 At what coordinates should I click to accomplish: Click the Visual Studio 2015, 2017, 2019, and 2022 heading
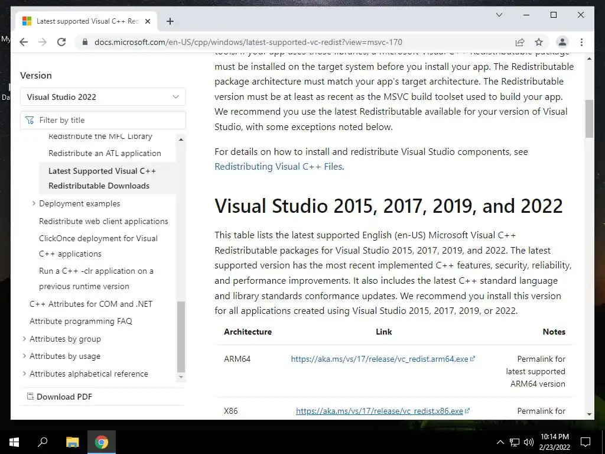(389, 206)
